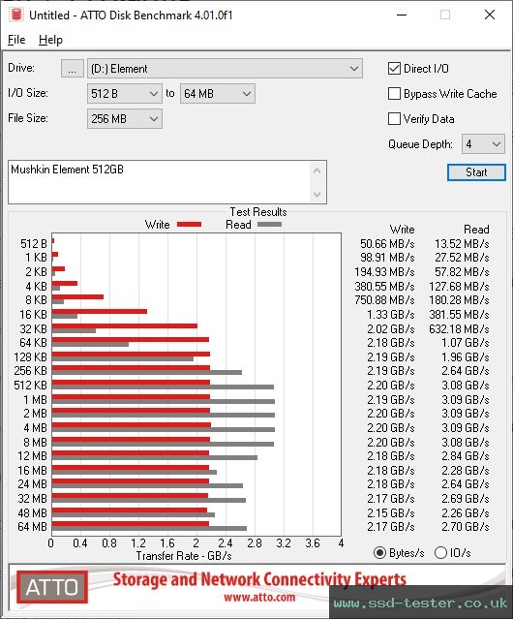
Task: Click the 64 KB read value 1.07 GB/s
Action: [466, 343]
